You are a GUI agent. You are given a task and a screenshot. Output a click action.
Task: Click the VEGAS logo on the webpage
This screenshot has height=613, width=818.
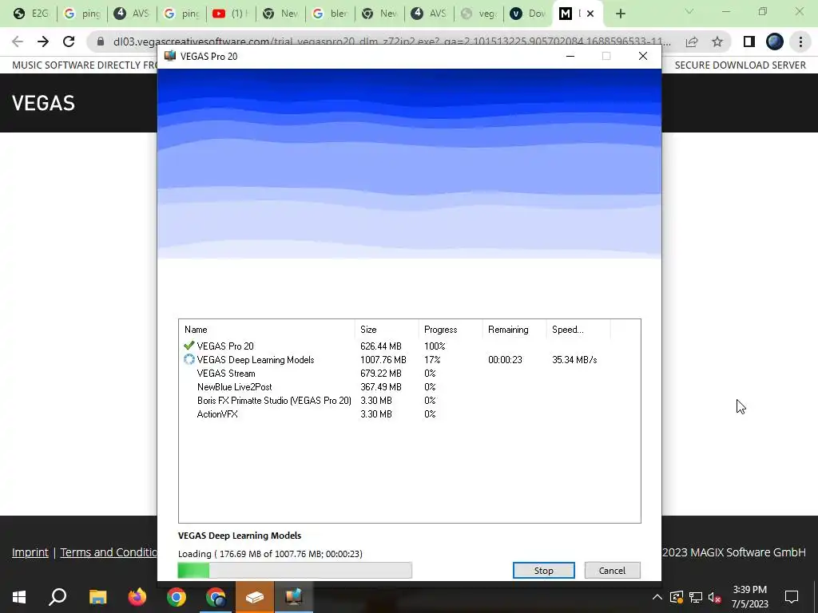43,103
